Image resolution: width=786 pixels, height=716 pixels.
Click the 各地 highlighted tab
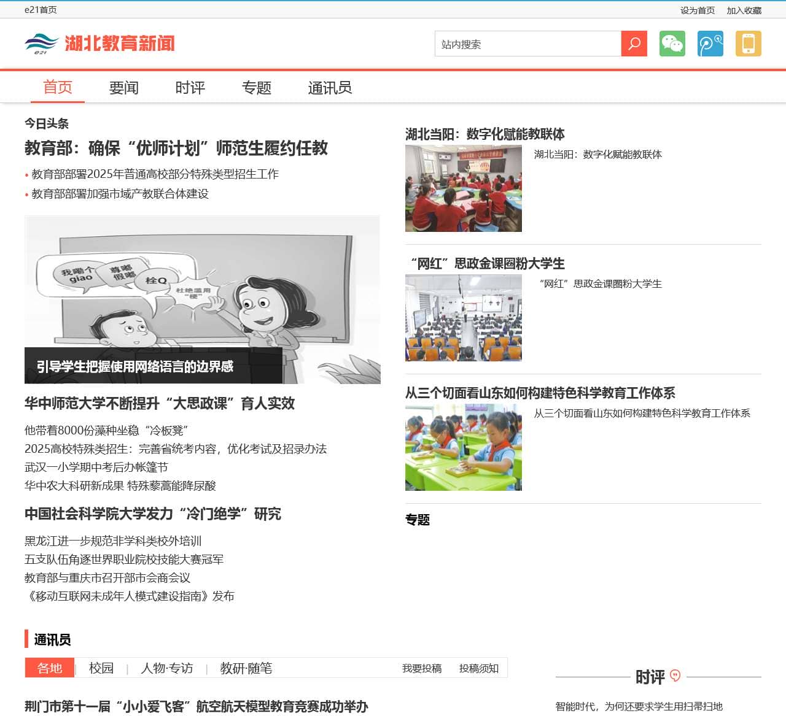[49, 668]
